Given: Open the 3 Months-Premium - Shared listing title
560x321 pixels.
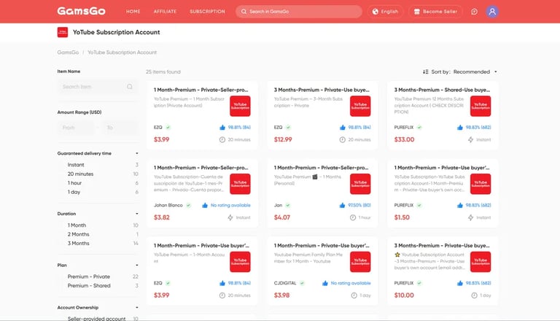Looking at the screenshot, I should 442,90.
